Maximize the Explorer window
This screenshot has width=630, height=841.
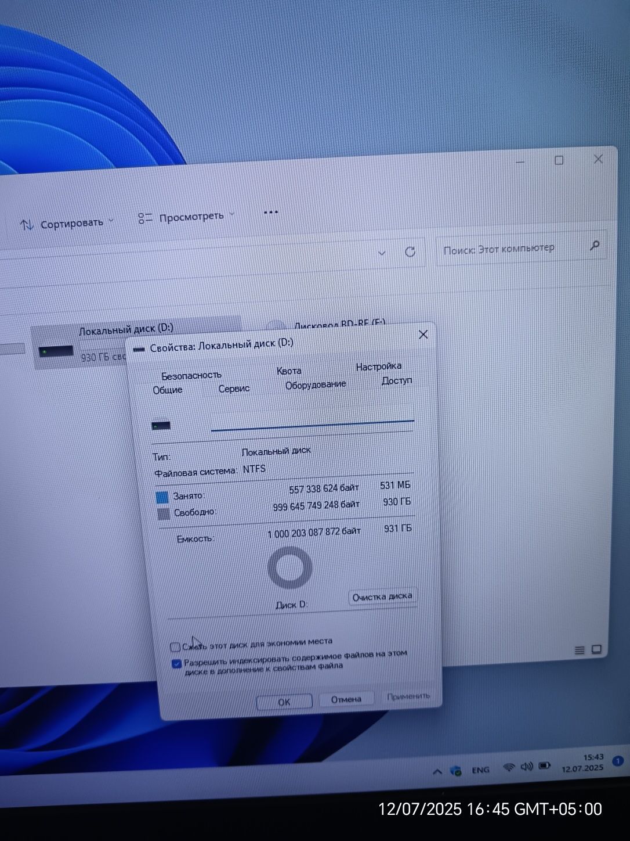tap(559, 160)
